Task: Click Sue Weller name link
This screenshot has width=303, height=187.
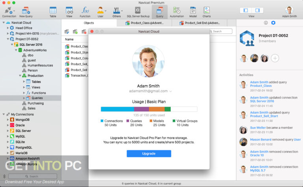Action: [x=258, y=128]
